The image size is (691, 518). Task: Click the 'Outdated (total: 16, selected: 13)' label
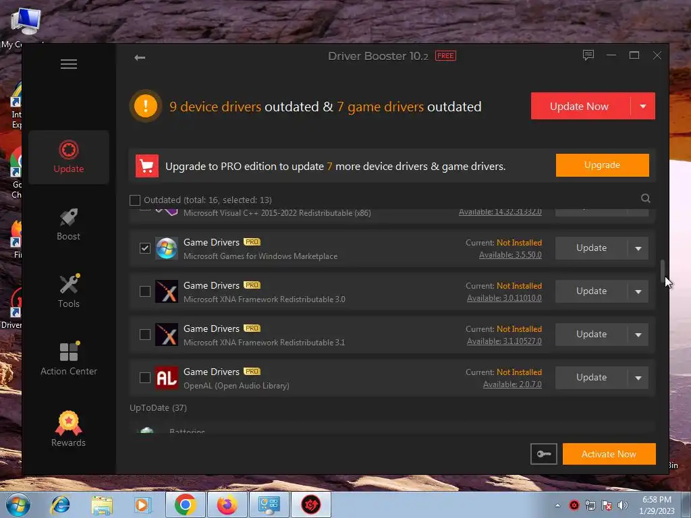pyautogui.click(x=208, y=200)
